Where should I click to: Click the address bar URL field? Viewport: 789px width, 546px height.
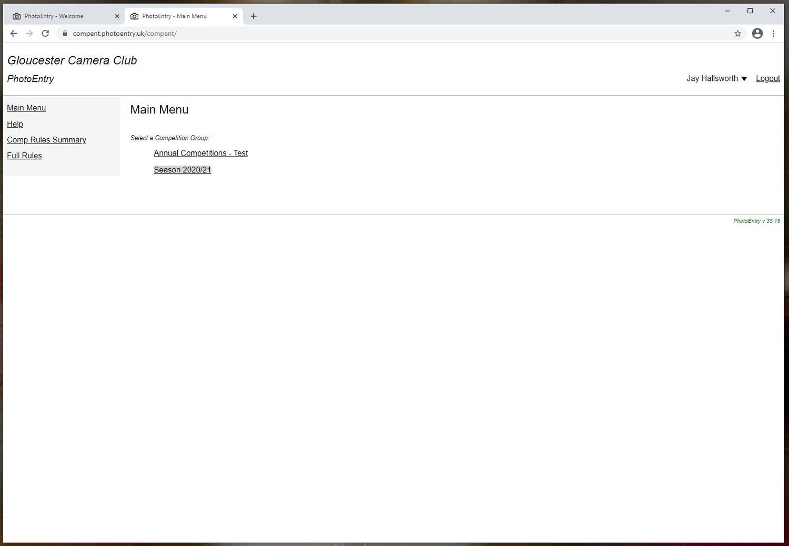[x=400, y=34]
